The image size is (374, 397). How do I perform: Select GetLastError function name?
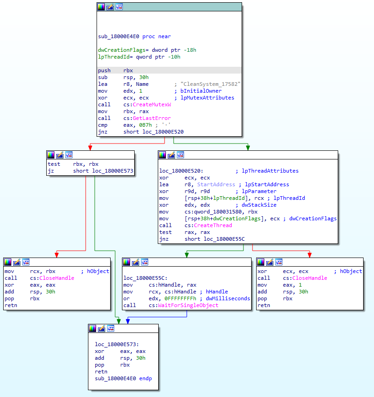tap(151, 118)
